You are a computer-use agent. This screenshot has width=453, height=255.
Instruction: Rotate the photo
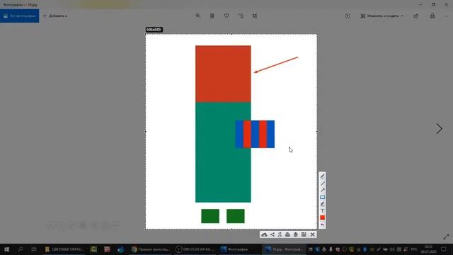click(x=241, y=16)
